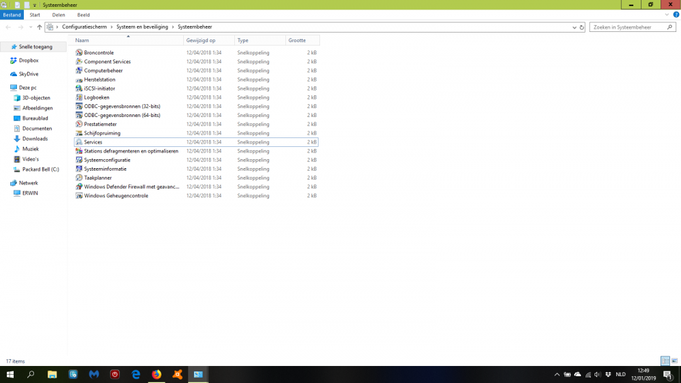Viewport: 681px width, 383px height.
Task: Show hidden system tray icons
Action: click(x=557, y=374)
